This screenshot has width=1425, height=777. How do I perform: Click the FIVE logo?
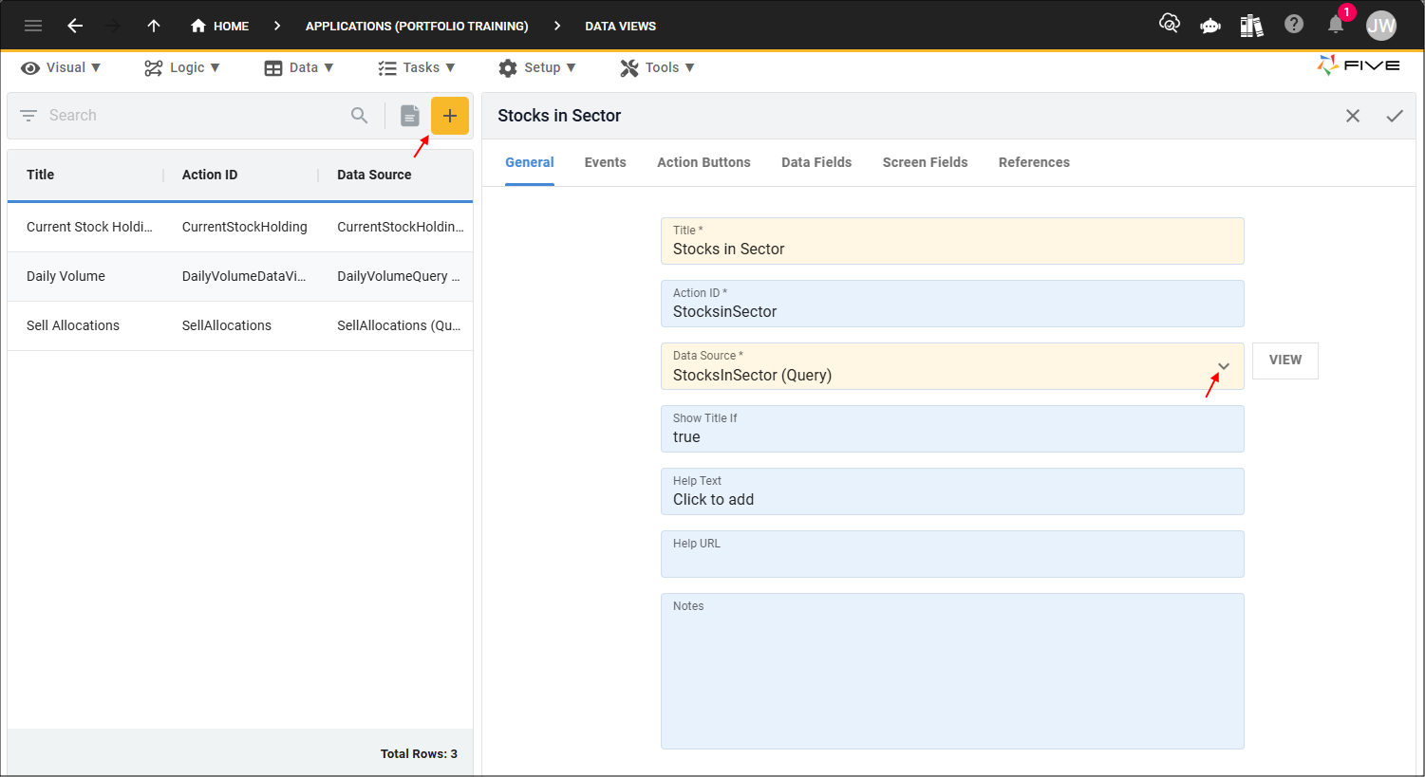pyautogui.click(x=1359, y=65)
